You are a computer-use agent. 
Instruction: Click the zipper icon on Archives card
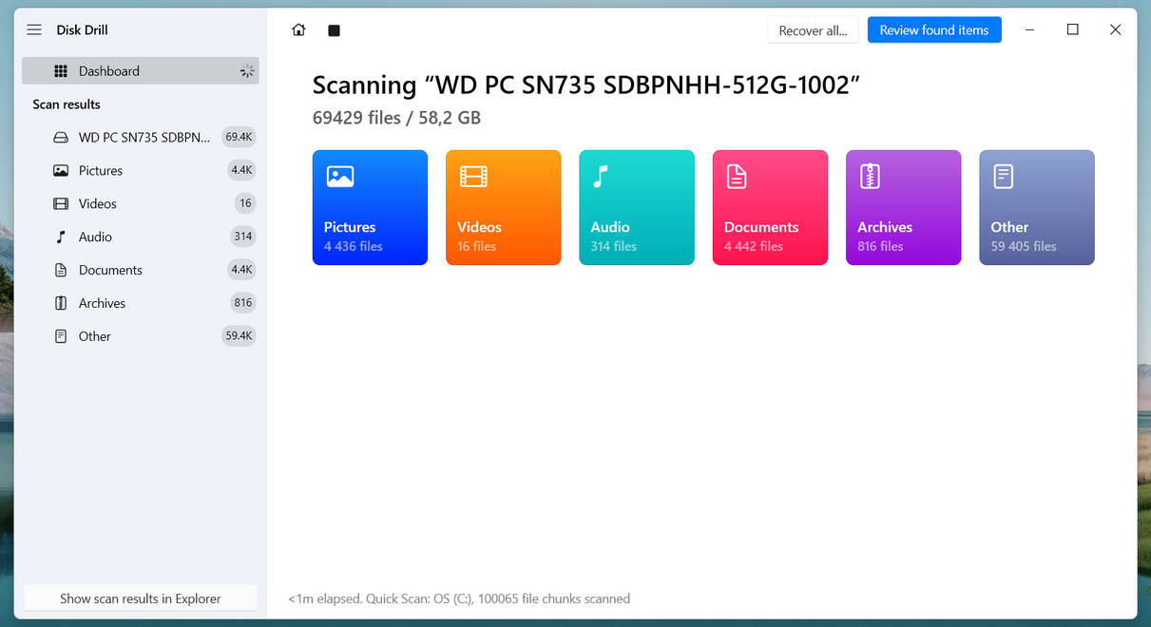870,176
